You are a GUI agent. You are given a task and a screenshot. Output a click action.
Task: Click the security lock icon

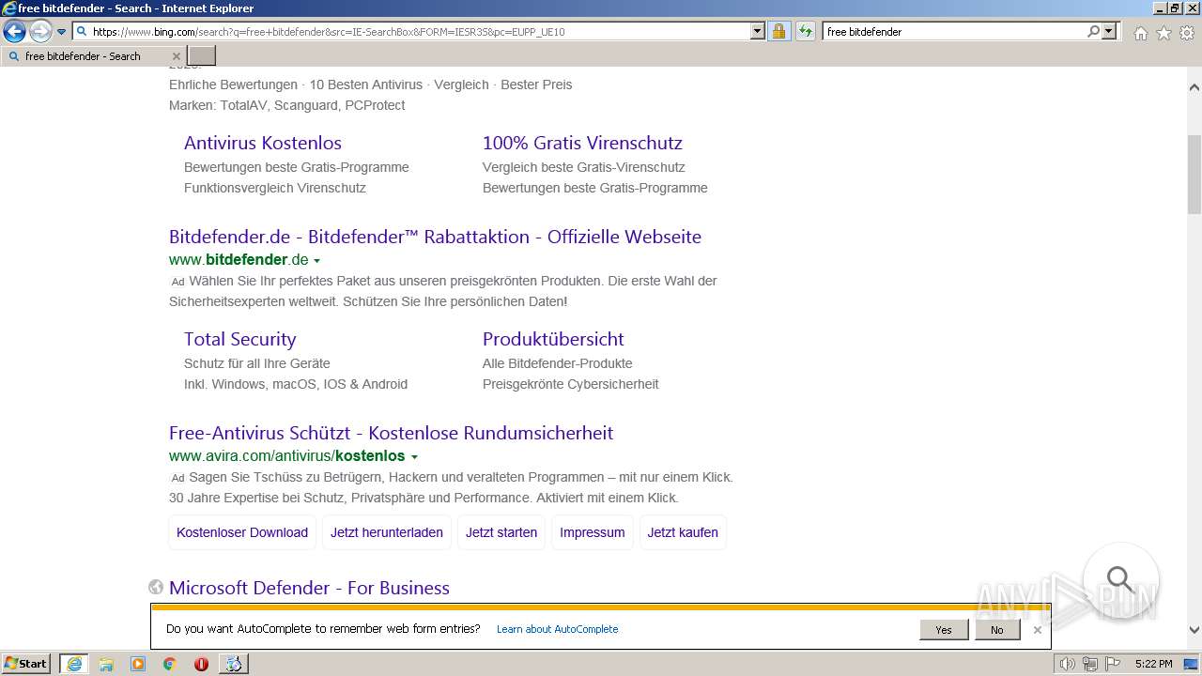778,31
